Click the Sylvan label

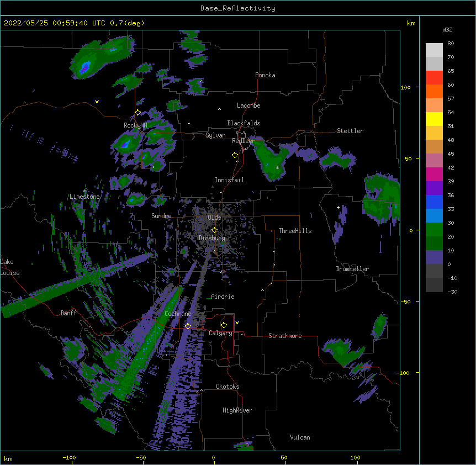pyautogui.click(x=215, y=135)
